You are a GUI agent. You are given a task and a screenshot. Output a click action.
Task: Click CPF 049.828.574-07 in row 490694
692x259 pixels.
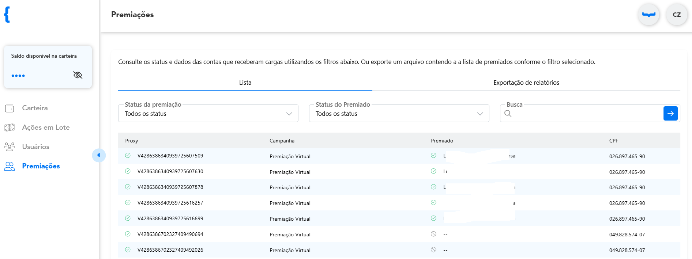[x=627, y=235]
